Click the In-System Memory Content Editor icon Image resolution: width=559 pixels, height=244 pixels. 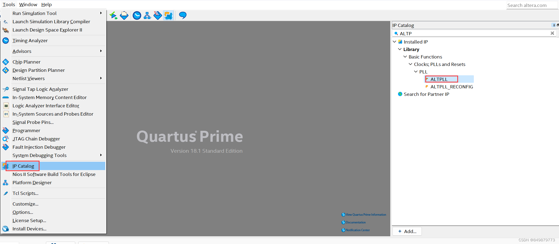coord(6,97)
